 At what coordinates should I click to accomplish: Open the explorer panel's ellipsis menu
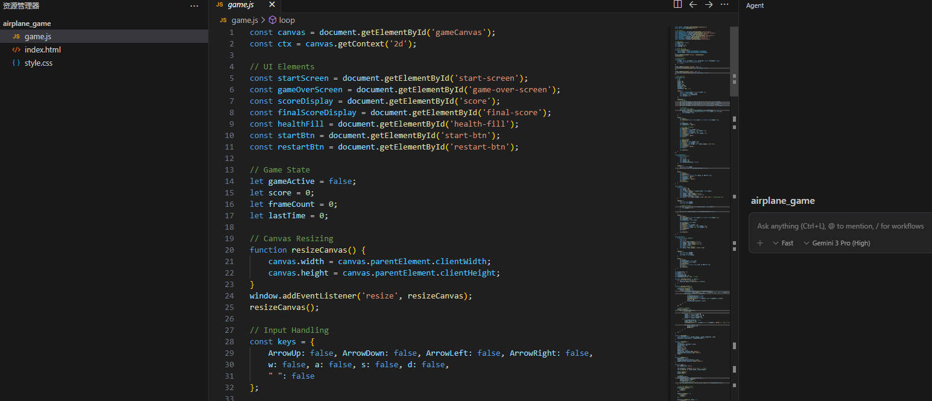pyautogui.click(x=194, y=6)
